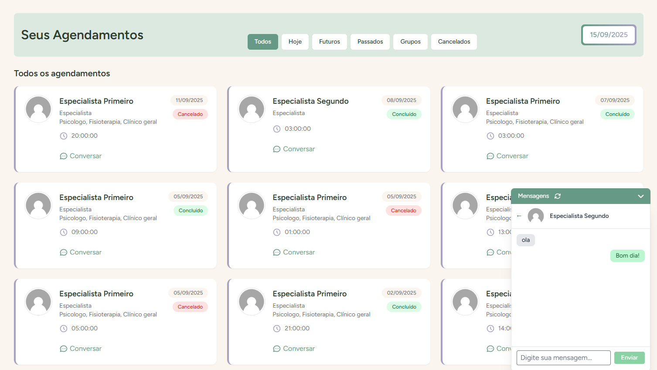
Task: Go back using chat back arrow
Action: point(519,216)
